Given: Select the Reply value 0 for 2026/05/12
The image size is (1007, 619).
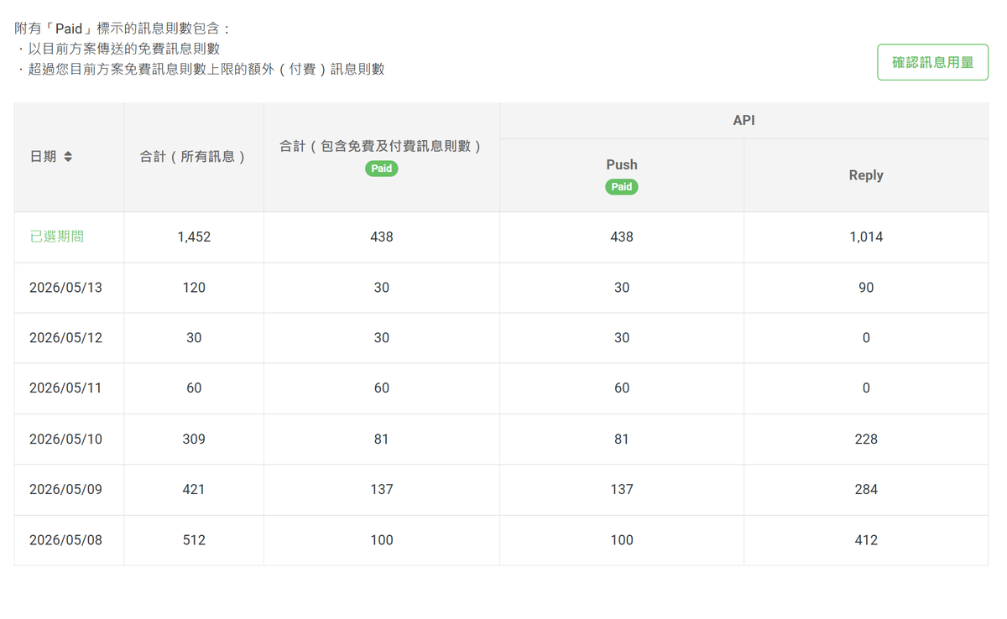Looking at the screenshot, I should coord(866,338).
